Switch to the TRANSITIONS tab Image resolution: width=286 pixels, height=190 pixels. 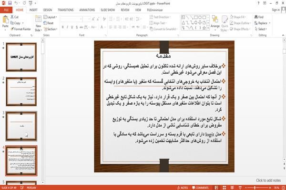coord(66,10)
